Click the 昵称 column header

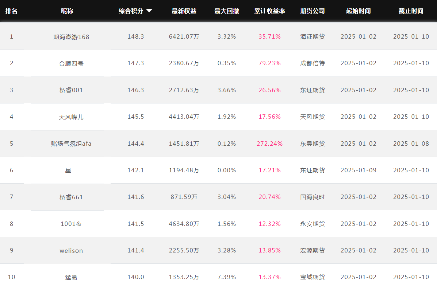(67, 11)
